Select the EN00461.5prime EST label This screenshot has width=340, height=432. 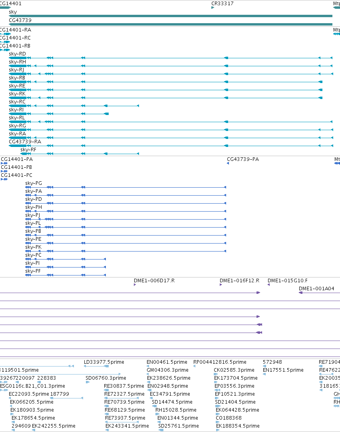pos(167,362)
